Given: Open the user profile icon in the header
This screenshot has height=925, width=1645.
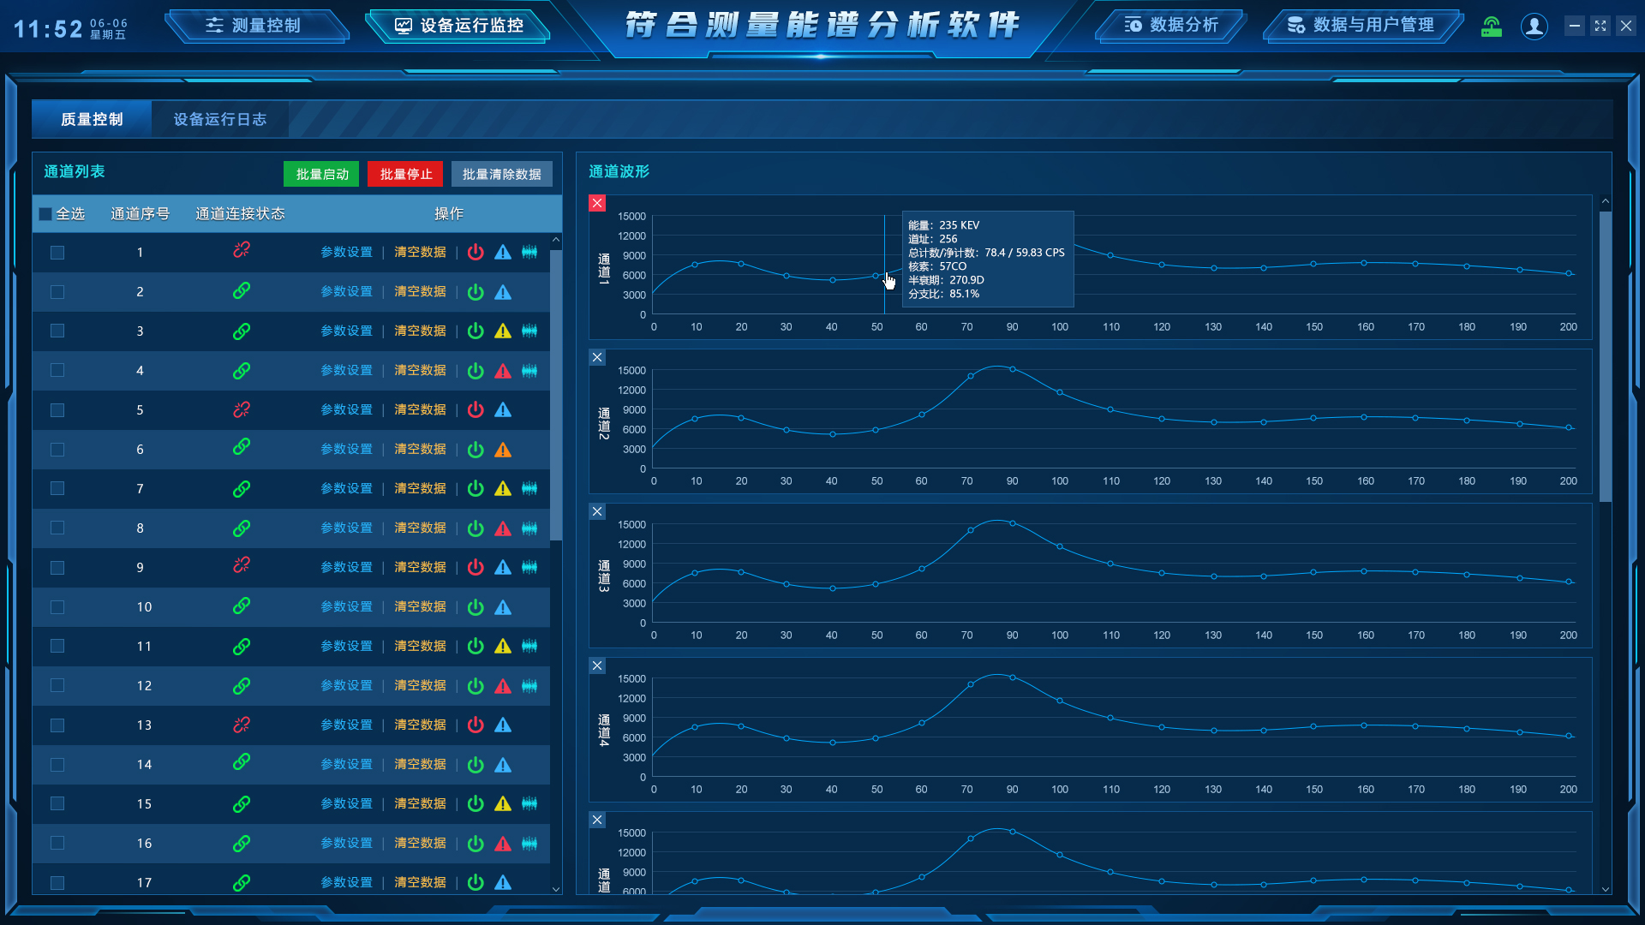Looking at the screenshot, I should (x=1534, y=26).
